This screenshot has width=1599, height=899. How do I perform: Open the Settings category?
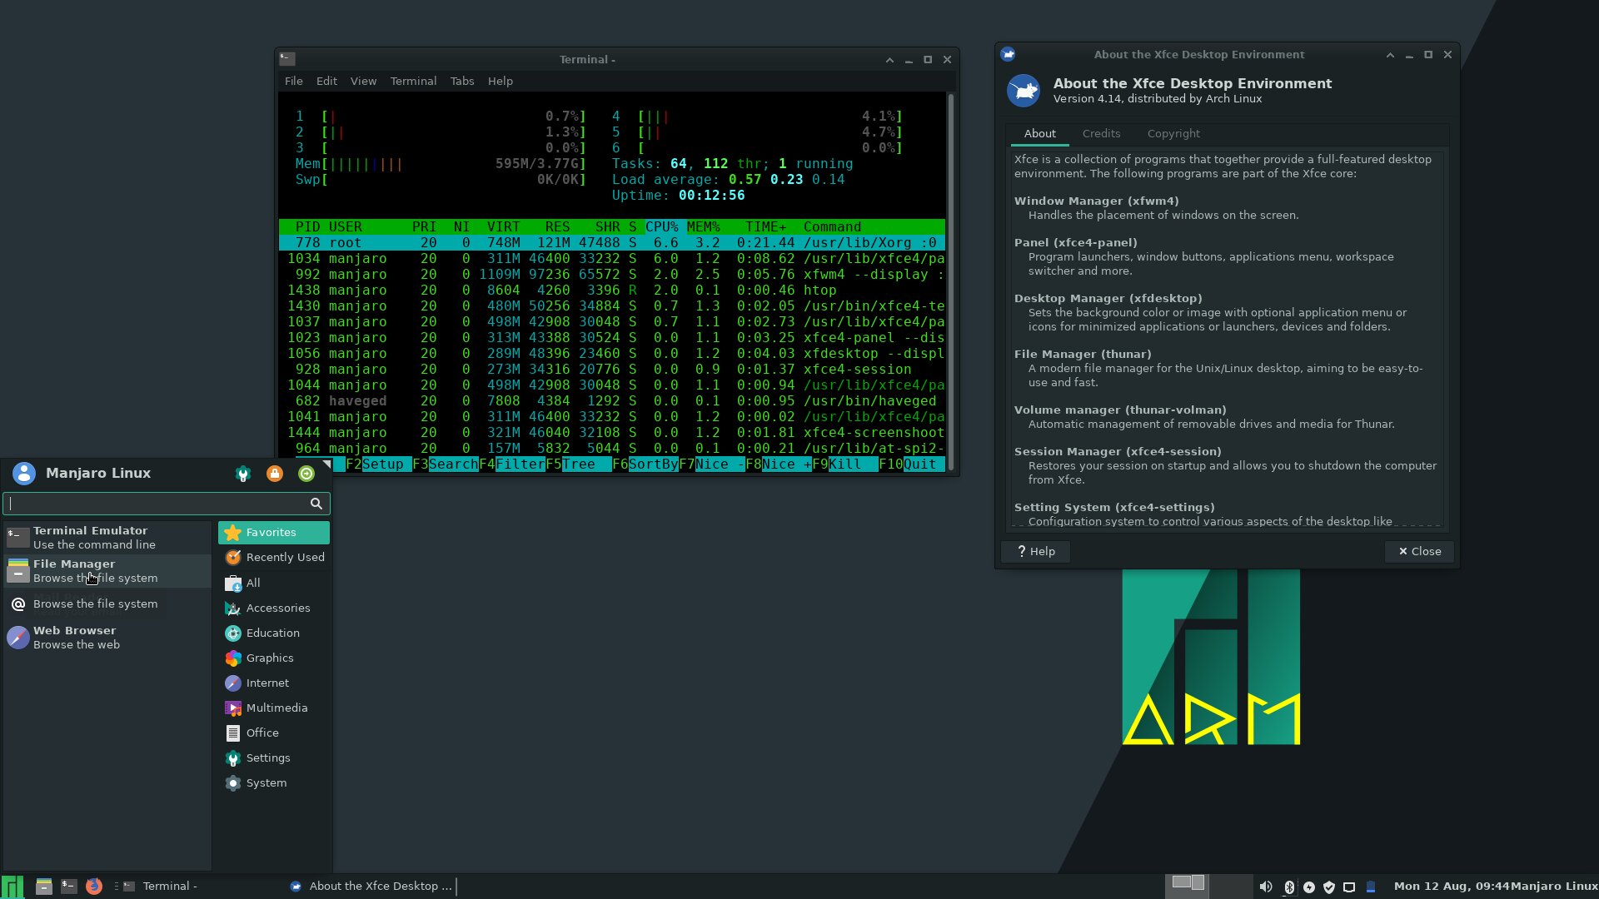[x=274, y=757]
